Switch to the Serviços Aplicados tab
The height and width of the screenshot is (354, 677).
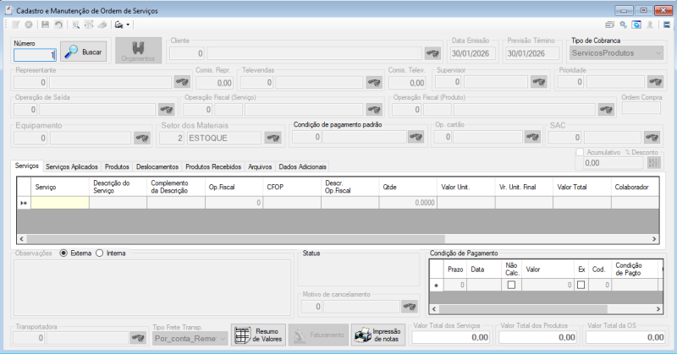[72, 167]
